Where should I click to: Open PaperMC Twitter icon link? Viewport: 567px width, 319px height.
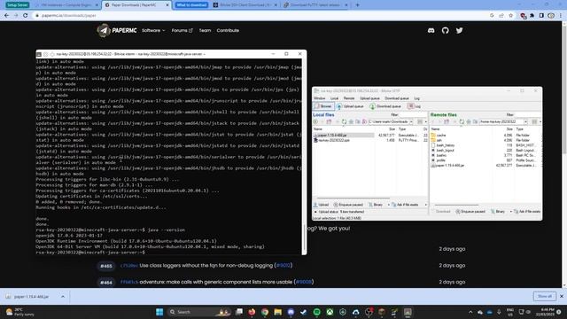pos(459,31)
